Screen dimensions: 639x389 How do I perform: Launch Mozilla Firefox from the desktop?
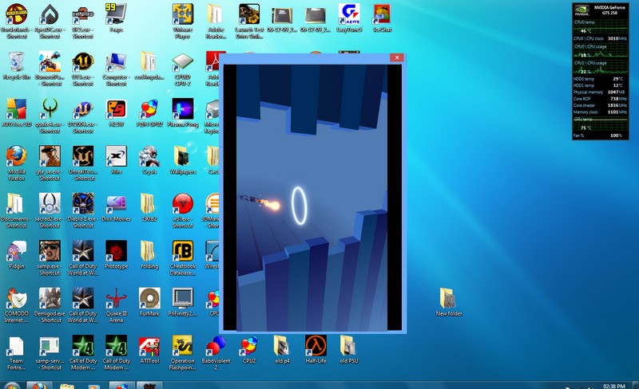[x=16, y=155]
